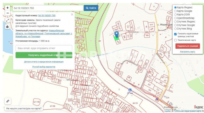Image resolution: width=204 pixels, height=113 pixels.
Task: Select Карта Яндекс radio option
Action: tap(175, 8)
